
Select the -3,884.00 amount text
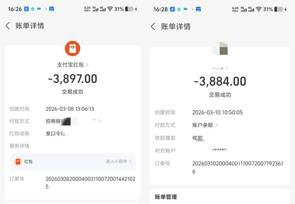click(220, 81)
